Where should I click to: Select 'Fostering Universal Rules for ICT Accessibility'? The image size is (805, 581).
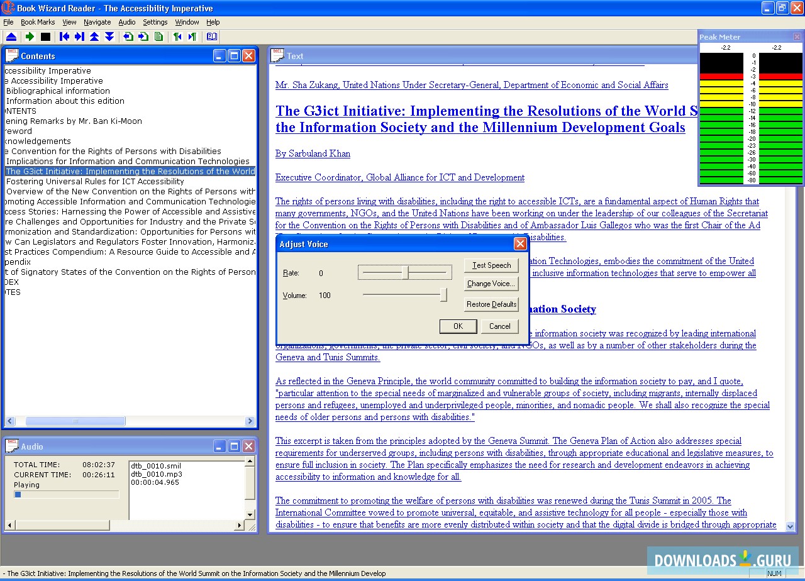pyautogui.click(x=95, y=181)
